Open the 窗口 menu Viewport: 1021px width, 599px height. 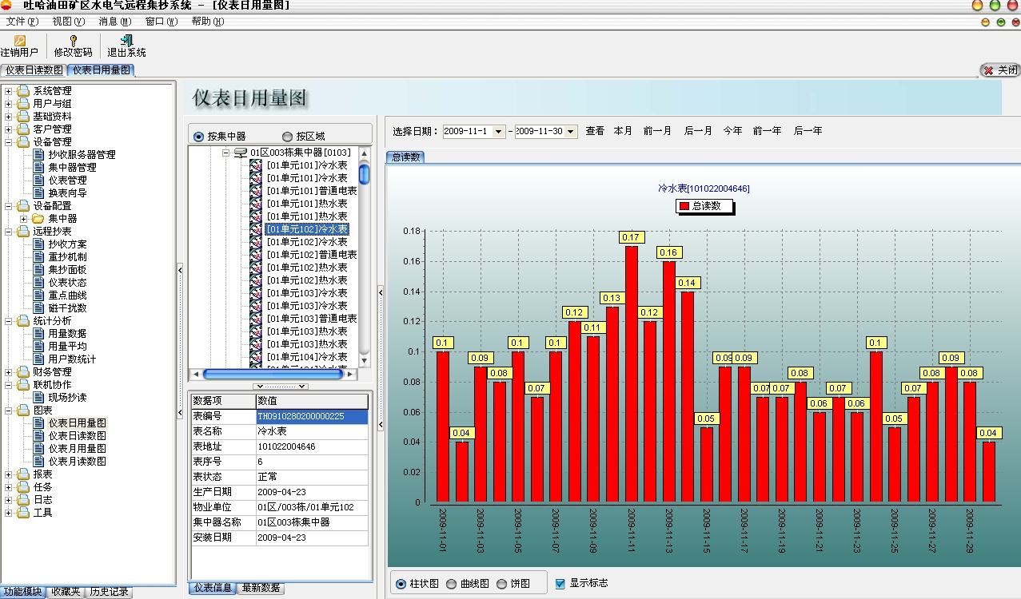tap(161, 22)
